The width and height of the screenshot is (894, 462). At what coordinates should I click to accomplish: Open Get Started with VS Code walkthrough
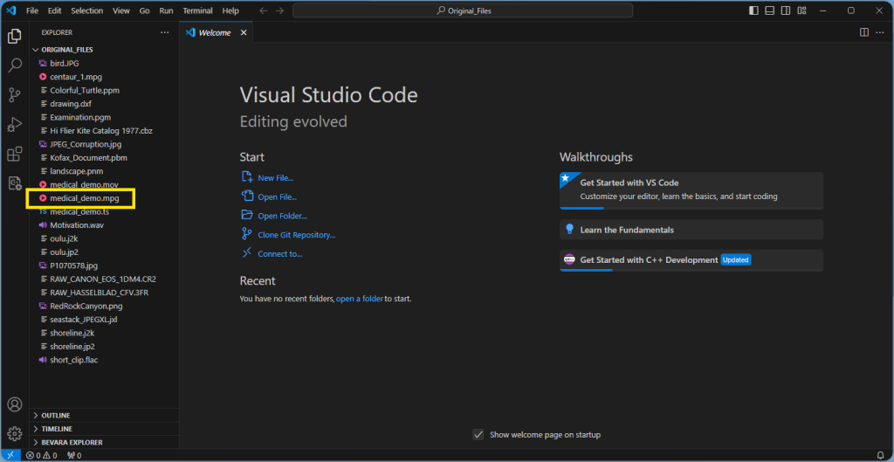click(x=691, y=190)
